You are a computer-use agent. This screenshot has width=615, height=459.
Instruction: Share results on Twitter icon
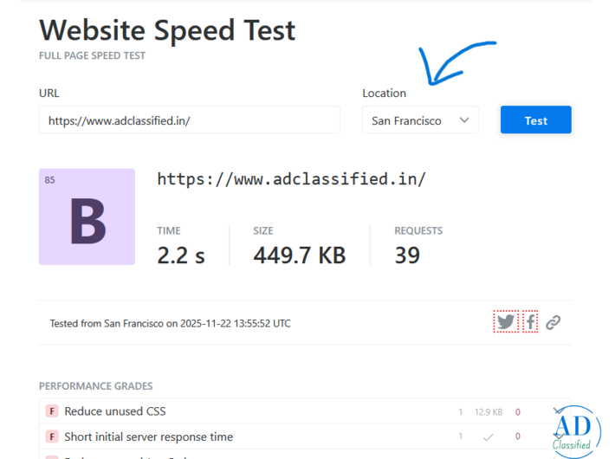pyautogui.click(x=506, y=321)
